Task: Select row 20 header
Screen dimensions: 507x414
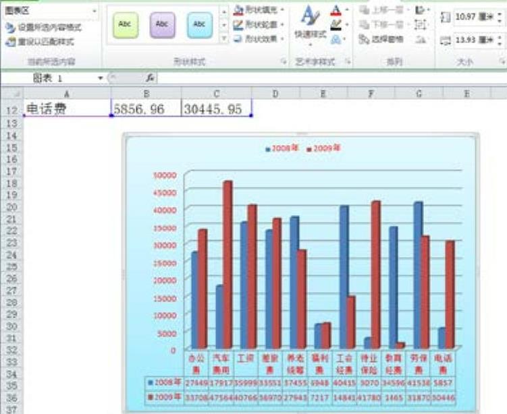Action: coord(12,207)
